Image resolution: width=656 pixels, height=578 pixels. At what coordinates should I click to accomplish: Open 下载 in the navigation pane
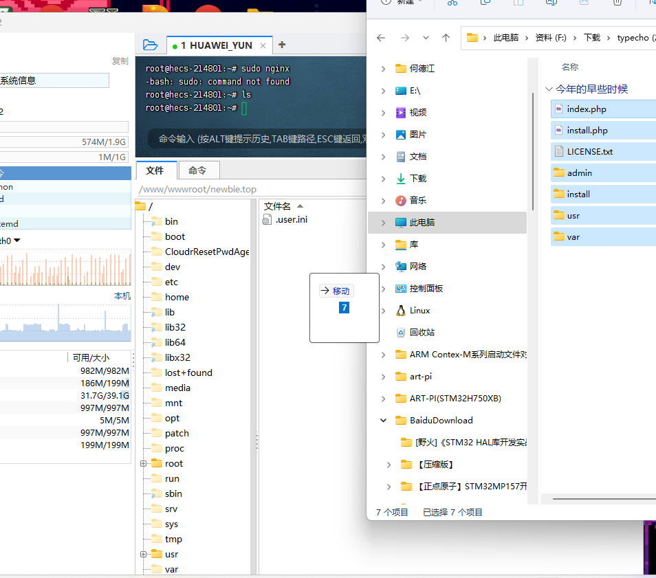coord(411,179)
